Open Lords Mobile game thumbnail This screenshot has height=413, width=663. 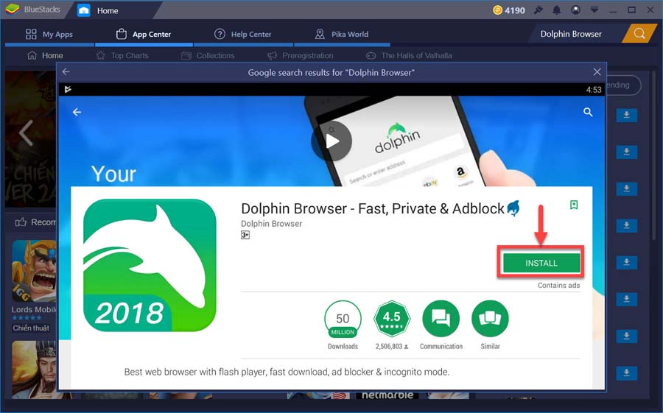click(34, 271)
